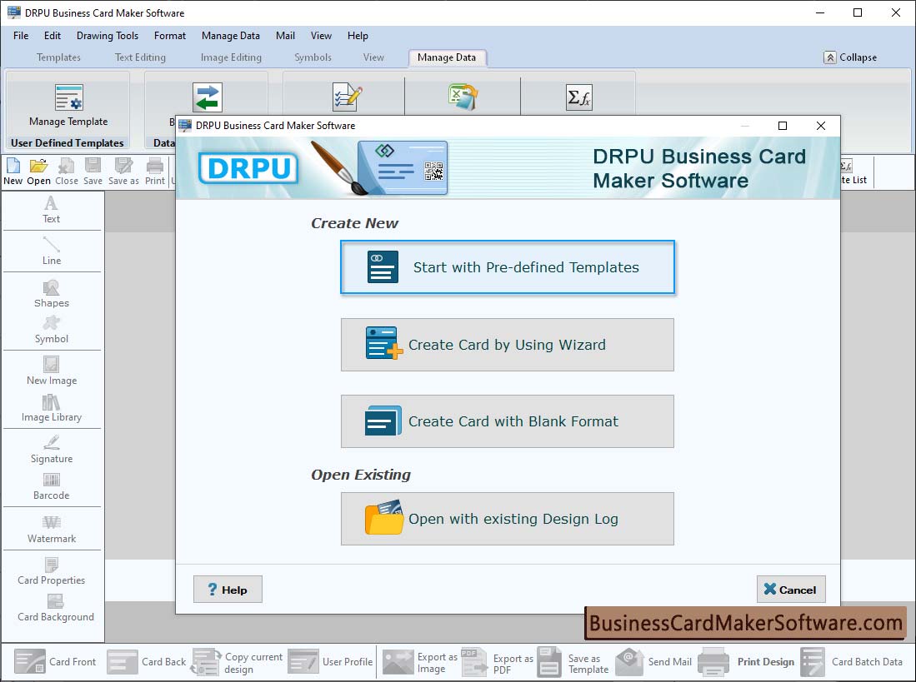The height and width of the screenshot is (682, 916).
Task: Click Export as Image
Action: (419, 663)
